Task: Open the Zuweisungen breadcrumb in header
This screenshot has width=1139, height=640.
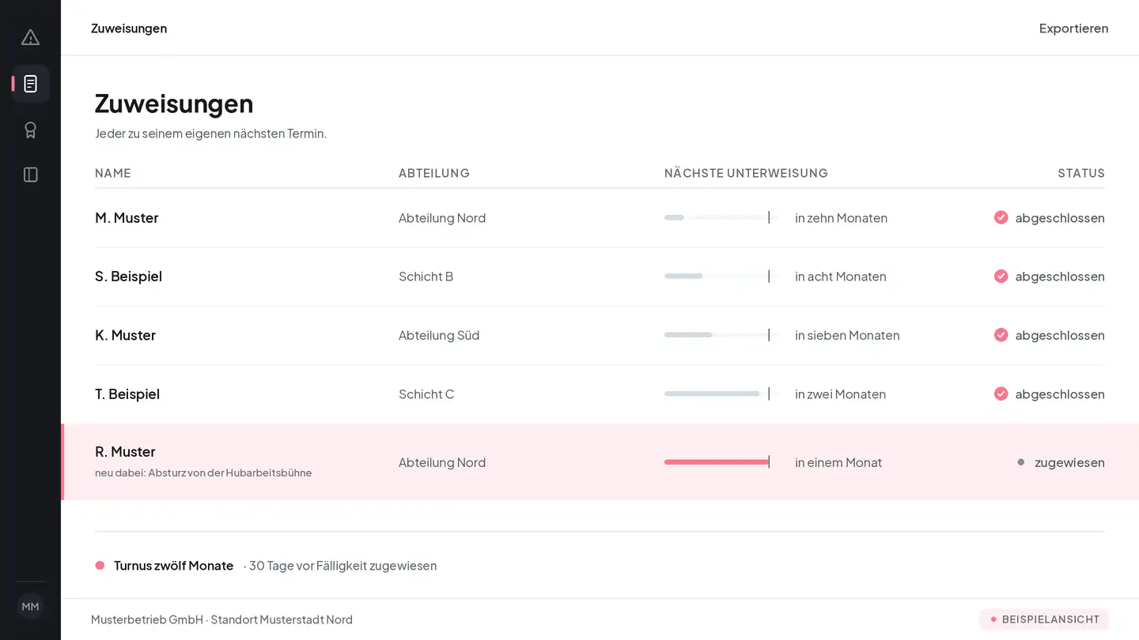Action: pyautogui.click(x=129, y=28)
